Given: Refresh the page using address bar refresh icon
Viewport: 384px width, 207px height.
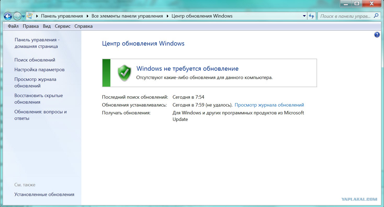Looking at the screenshot, I should pyautogui.click(x=311, y=16).
